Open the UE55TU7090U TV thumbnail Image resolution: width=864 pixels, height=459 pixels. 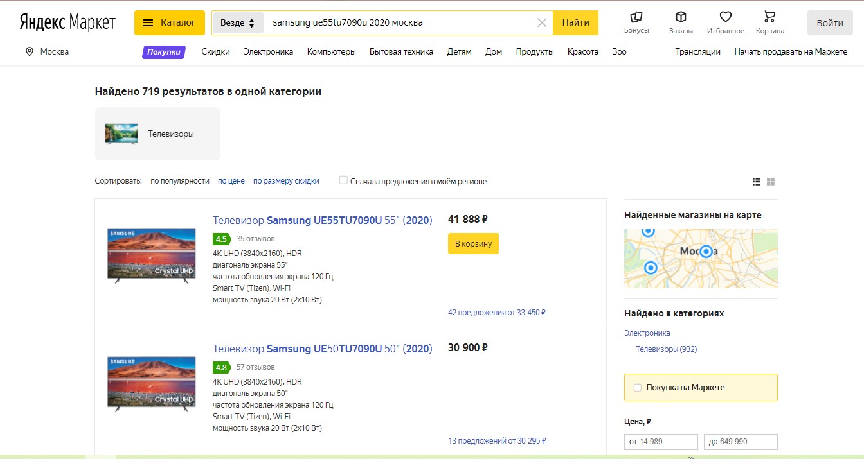click(151, 255)
